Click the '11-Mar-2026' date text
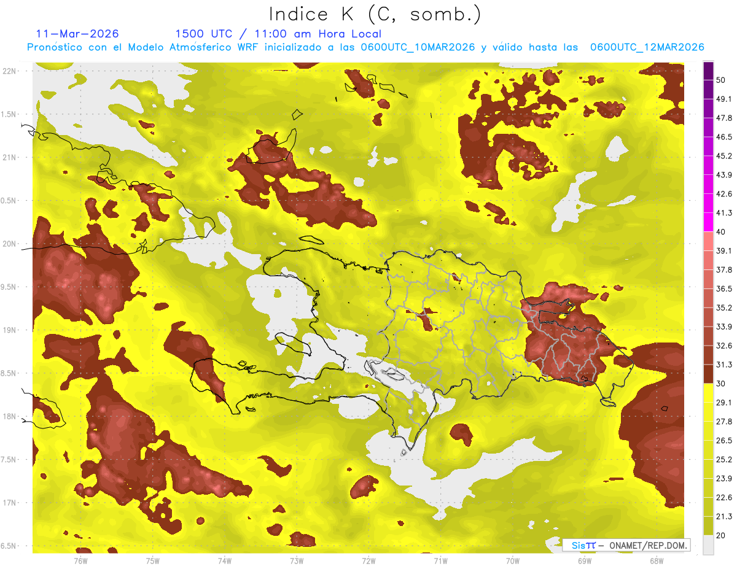Viewport: 737px width, 569px height. tap(77, 34)
